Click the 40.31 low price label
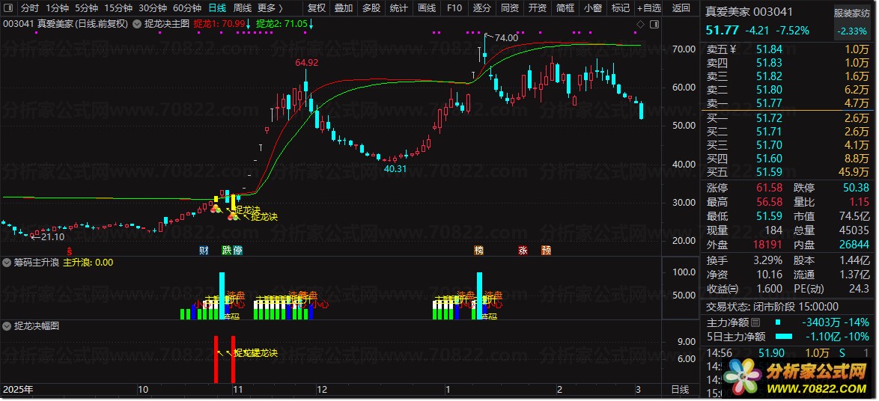 tap(395, 168)
